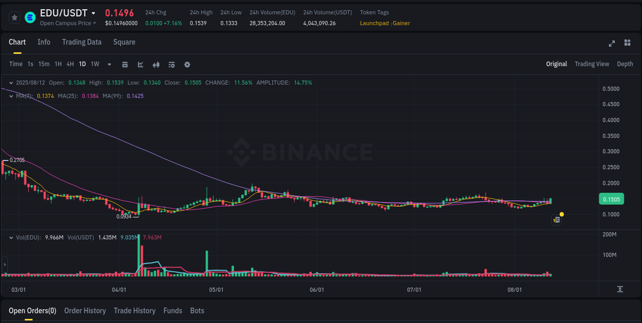Click the scale adjustment icon below the chart
The width and height of the screenshot is (642, 323).
pos(620,289)
